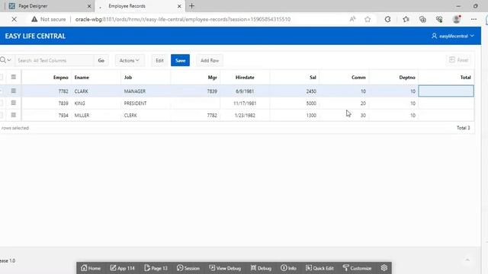Close the Employee Records tab
Image resolution: width=488 pixels, height=274 pixels.
(x=179, y=6)
